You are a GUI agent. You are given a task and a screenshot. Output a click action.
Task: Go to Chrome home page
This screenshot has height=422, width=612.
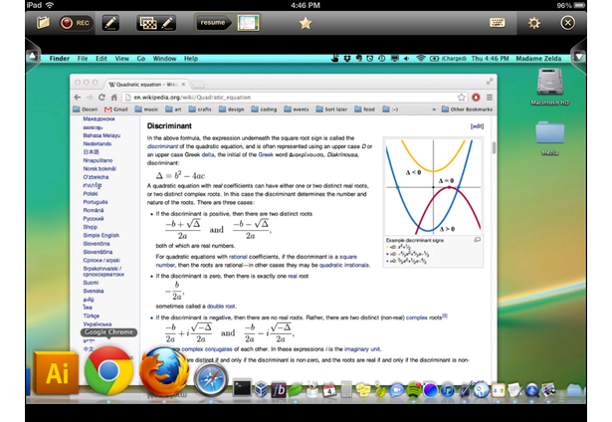tap(114, 98)
